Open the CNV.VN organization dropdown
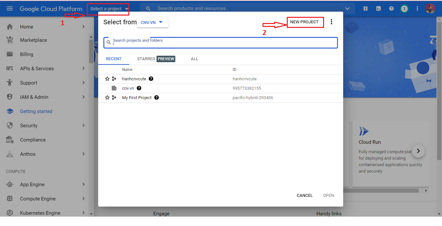The height and width of the screenshot is (226, 442). coord(152,22)
